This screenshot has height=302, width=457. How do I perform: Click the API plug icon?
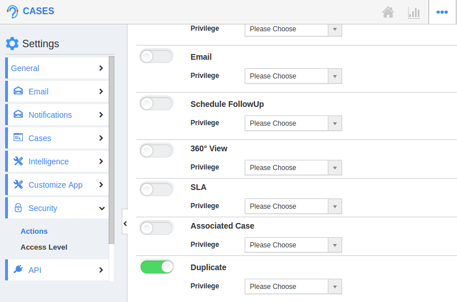click(18, 269)
